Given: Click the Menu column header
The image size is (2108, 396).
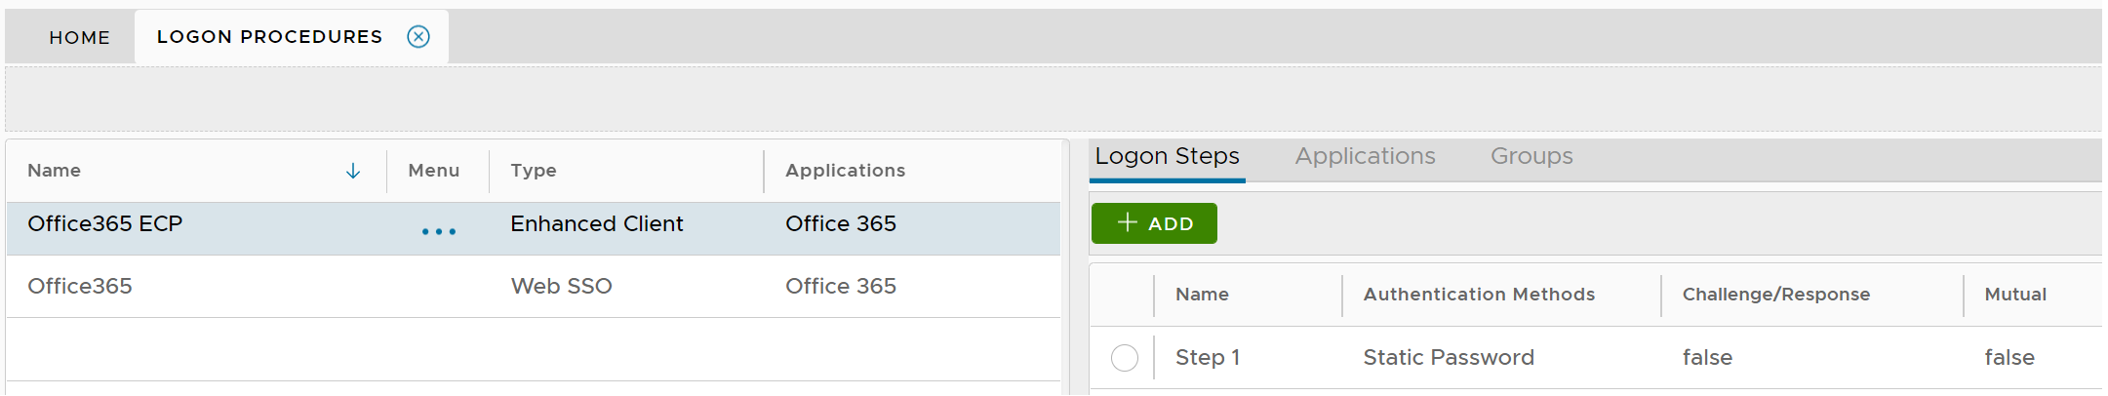Looking at the screenshot, I should (x=434, y=171).
